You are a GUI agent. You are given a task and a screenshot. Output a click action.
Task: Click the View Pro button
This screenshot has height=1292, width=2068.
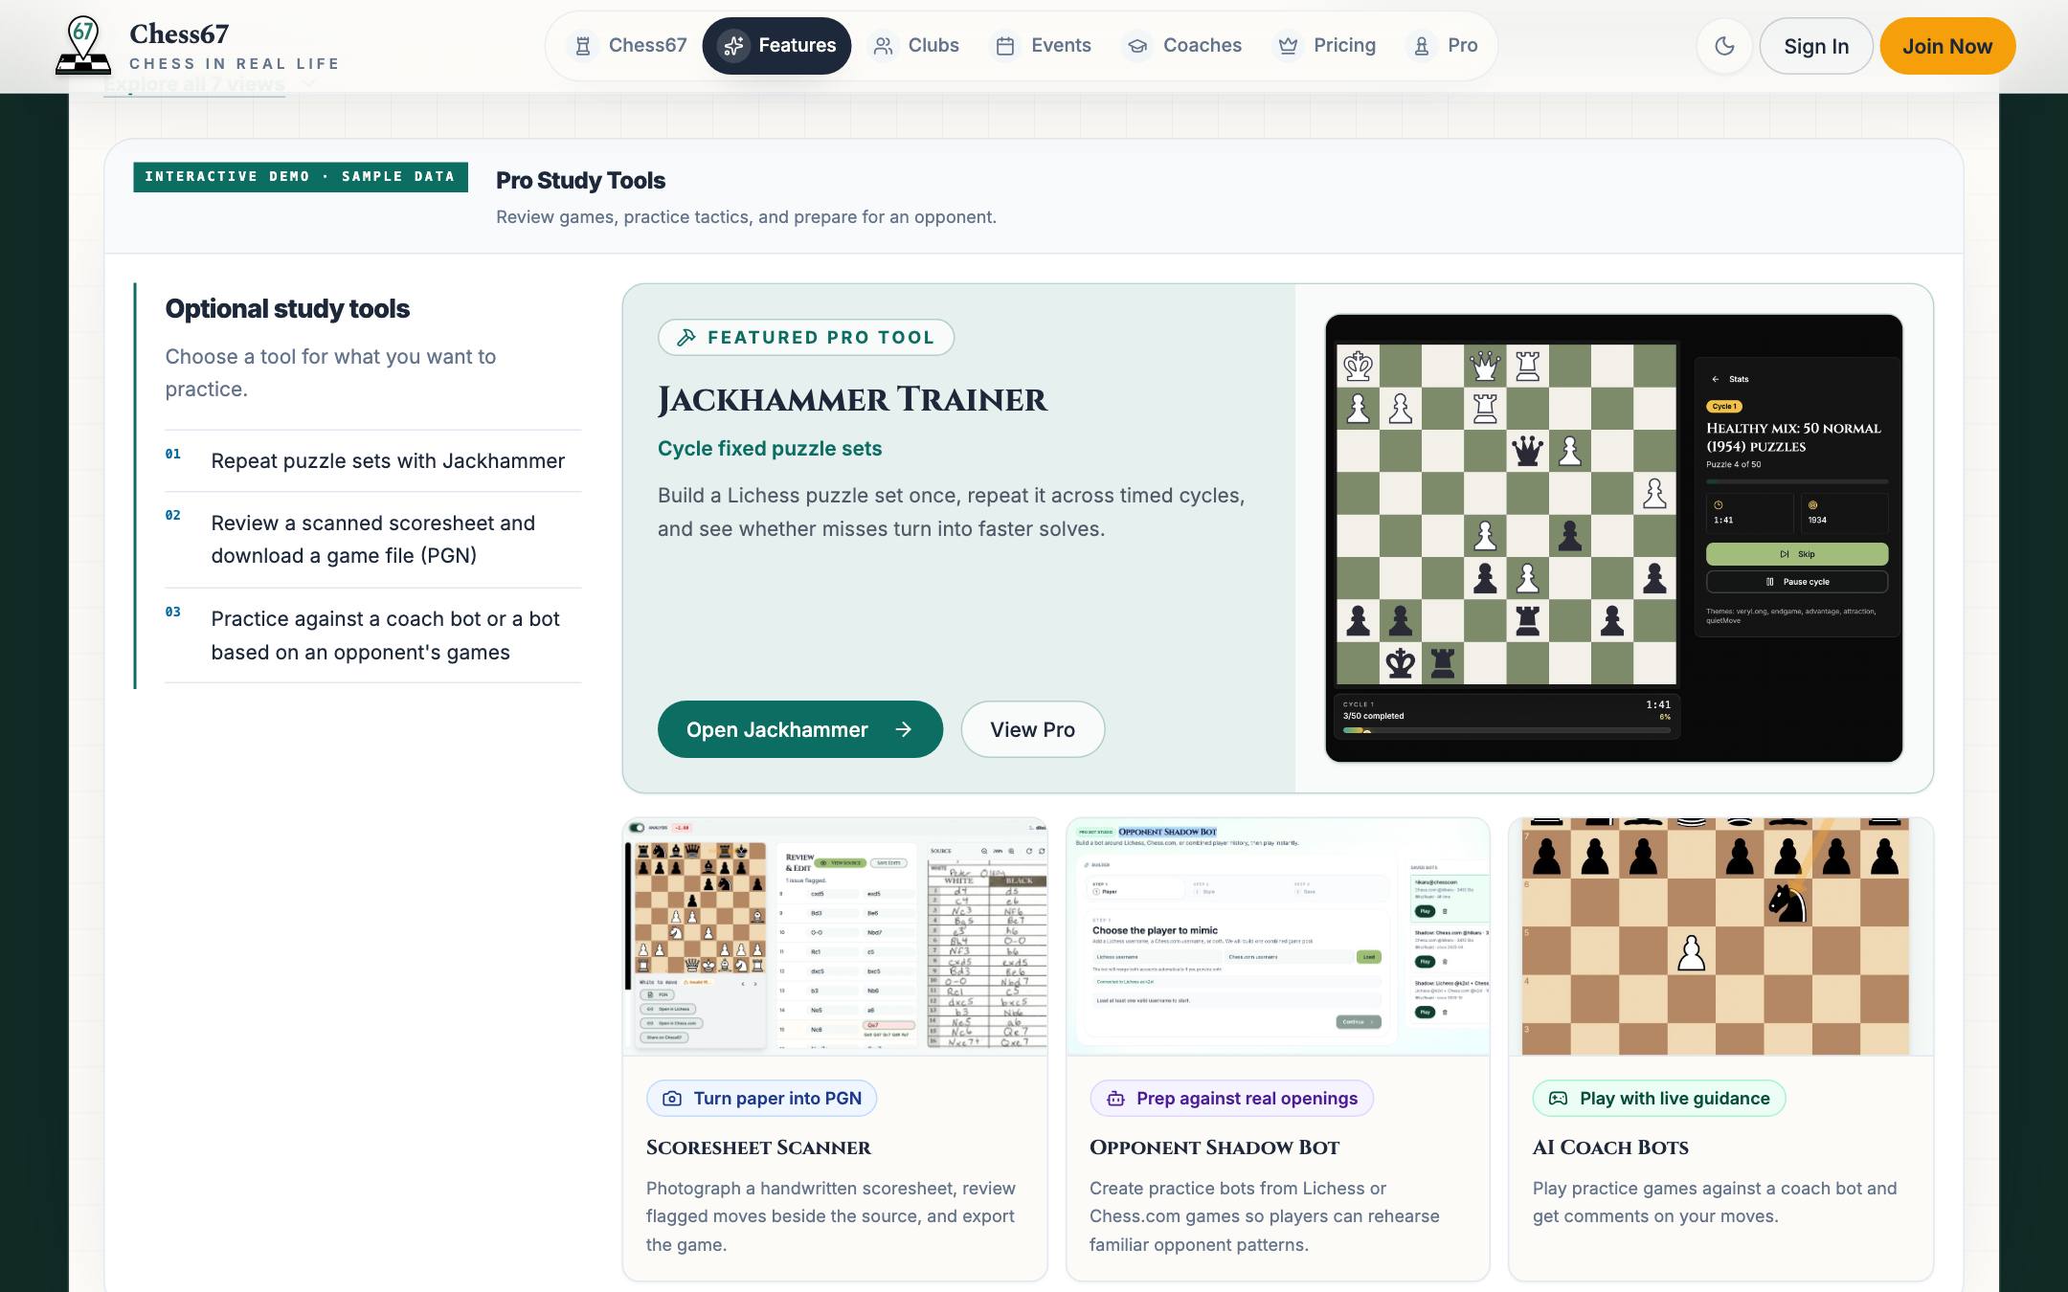coord(1032,729)
